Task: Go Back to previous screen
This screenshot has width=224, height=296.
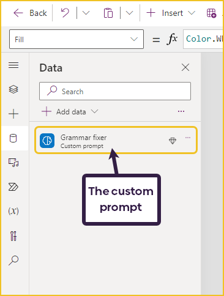Action: 30,13
